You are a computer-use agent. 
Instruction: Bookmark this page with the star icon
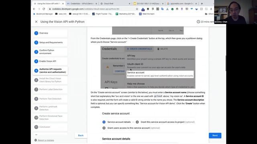(x=137, y=9)
